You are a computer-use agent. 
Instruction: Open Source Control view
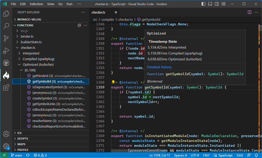[6, 38]
